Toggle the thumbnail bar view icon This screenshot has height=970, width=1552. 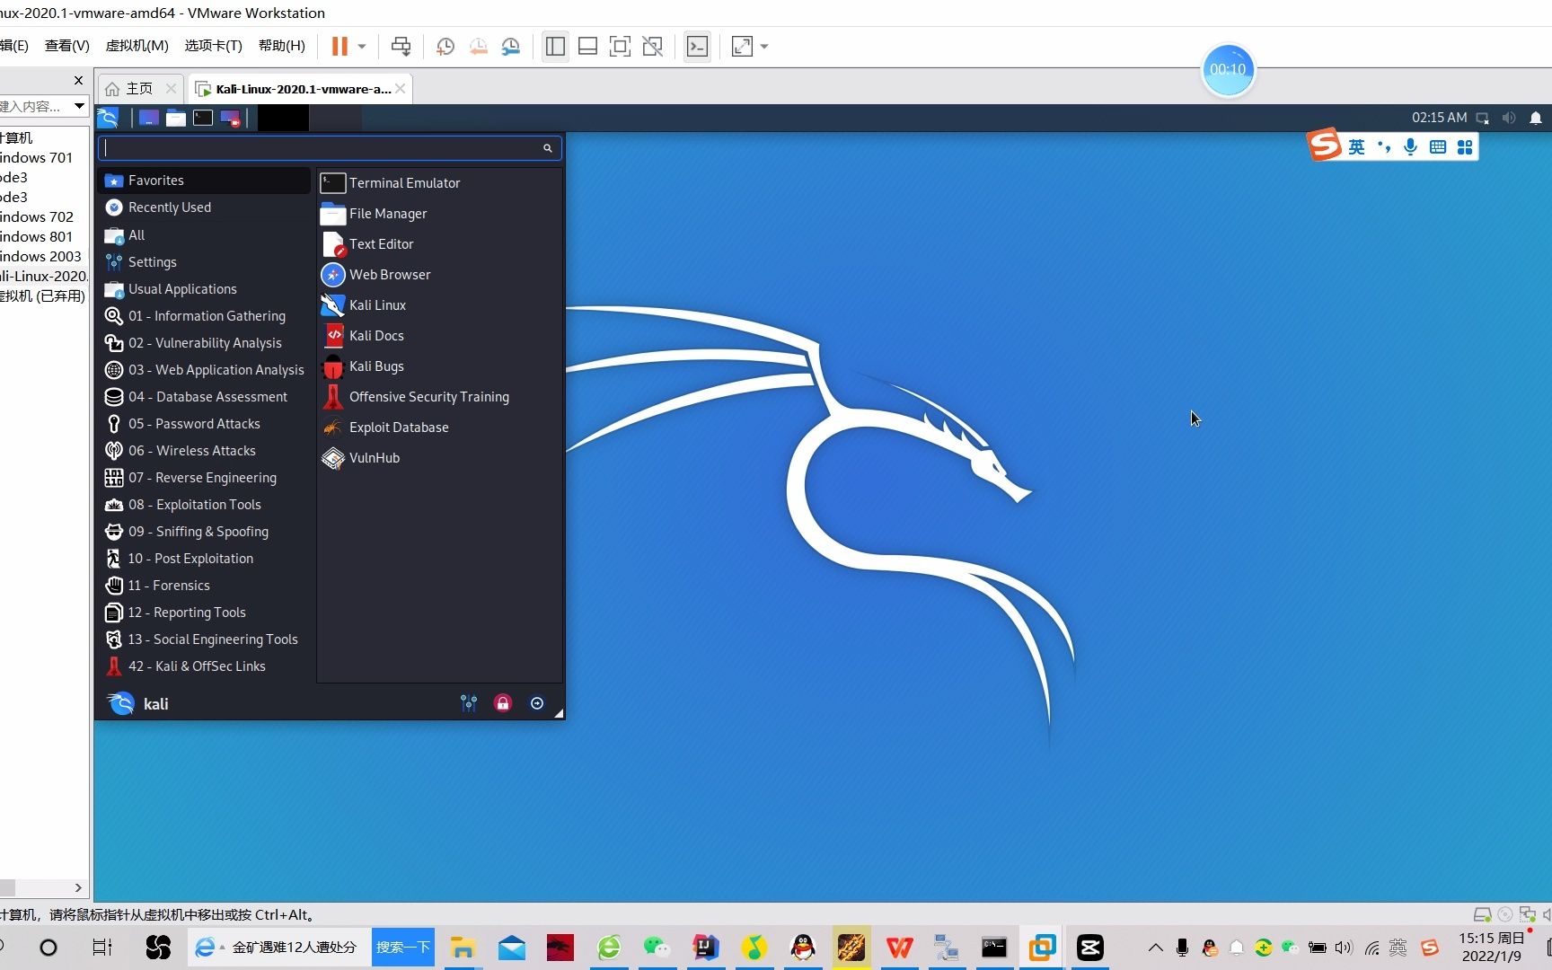(587, 46)
